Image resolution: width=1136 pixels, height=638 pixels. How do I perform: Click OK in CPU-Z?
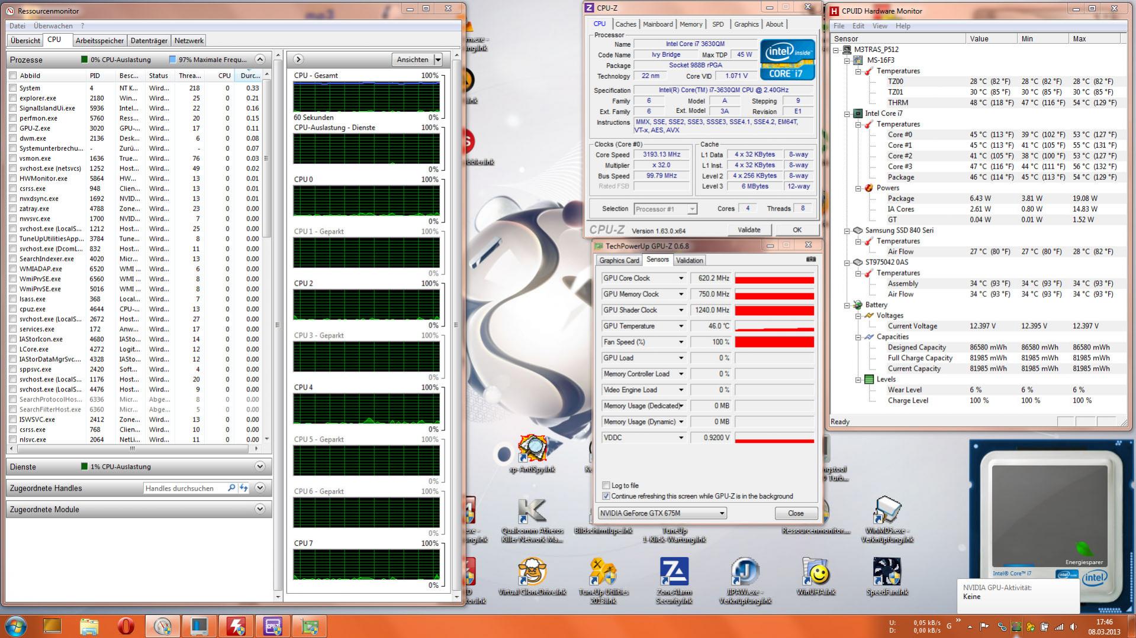(797, 230)
